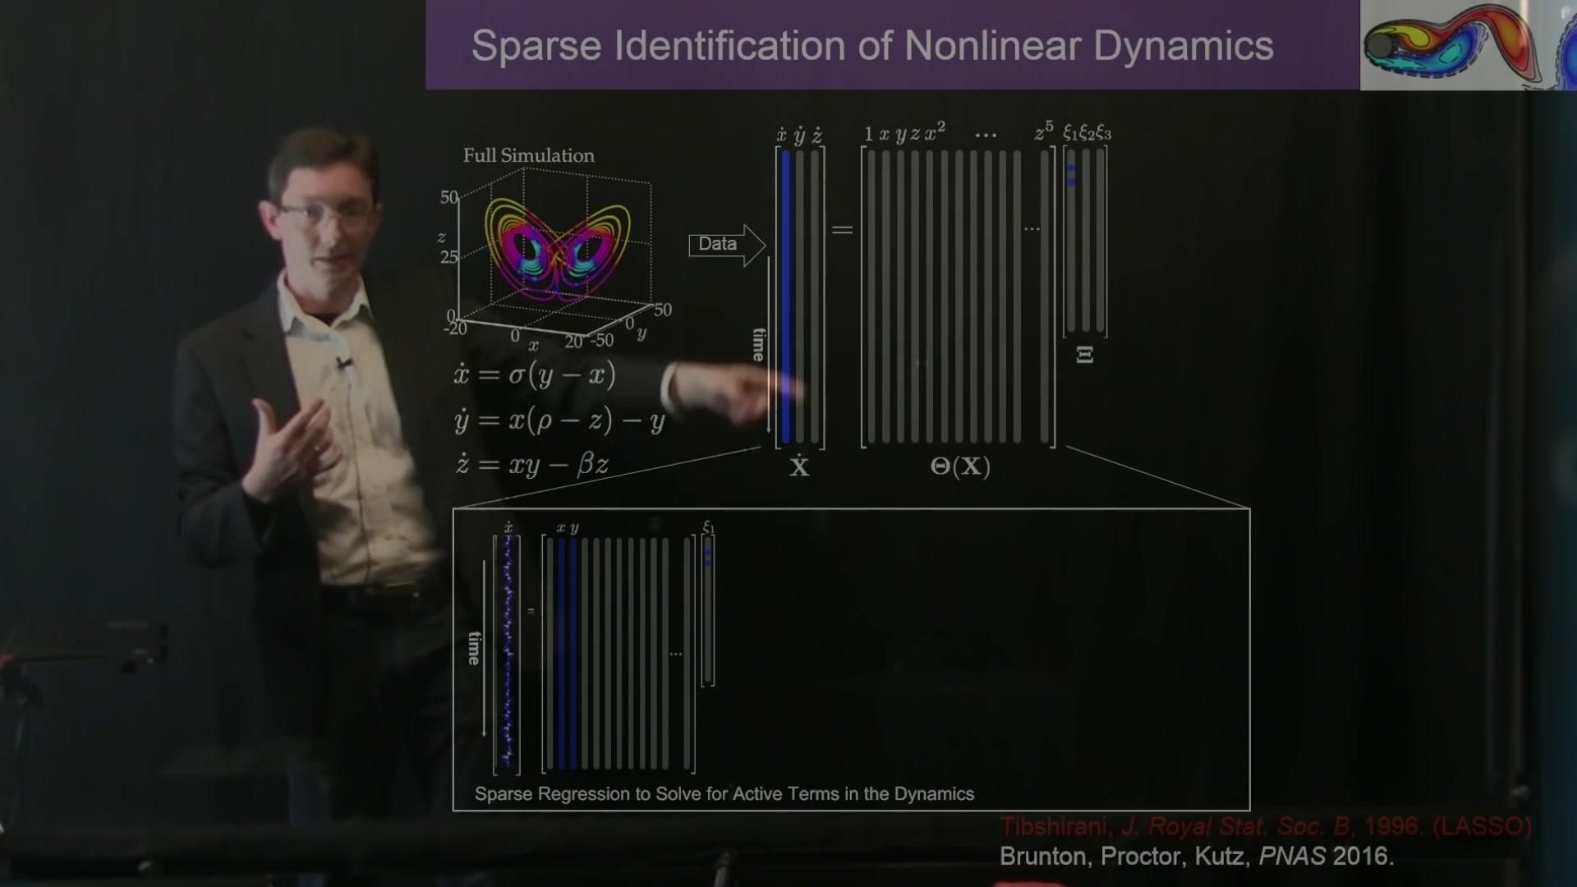Image resolution: width=1577 pixels, height=887 pixels.
Task: Click the 'ẋ ẏ ż' column header
Action: pyautogui.click(x=800, y=135)
